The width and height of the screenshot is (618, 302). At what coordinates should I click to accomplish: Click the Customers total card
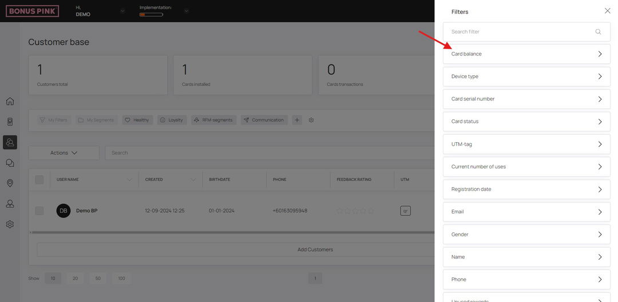point(98,75)
